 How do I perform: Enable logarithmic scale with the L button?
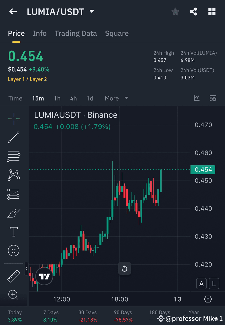(214, 283)
